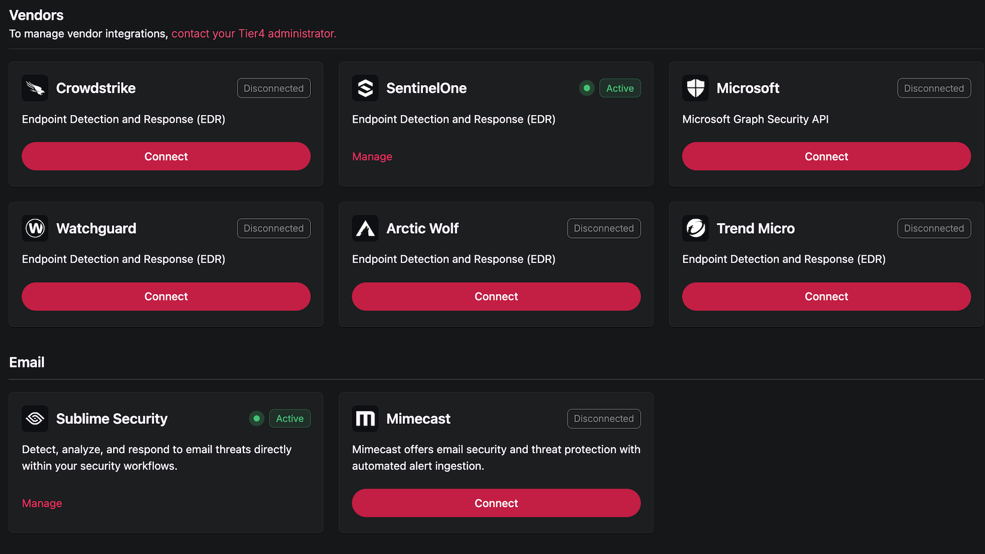Click Microsoft Disconnected status badge
985x554 pixels.
[x=934, y=88]
